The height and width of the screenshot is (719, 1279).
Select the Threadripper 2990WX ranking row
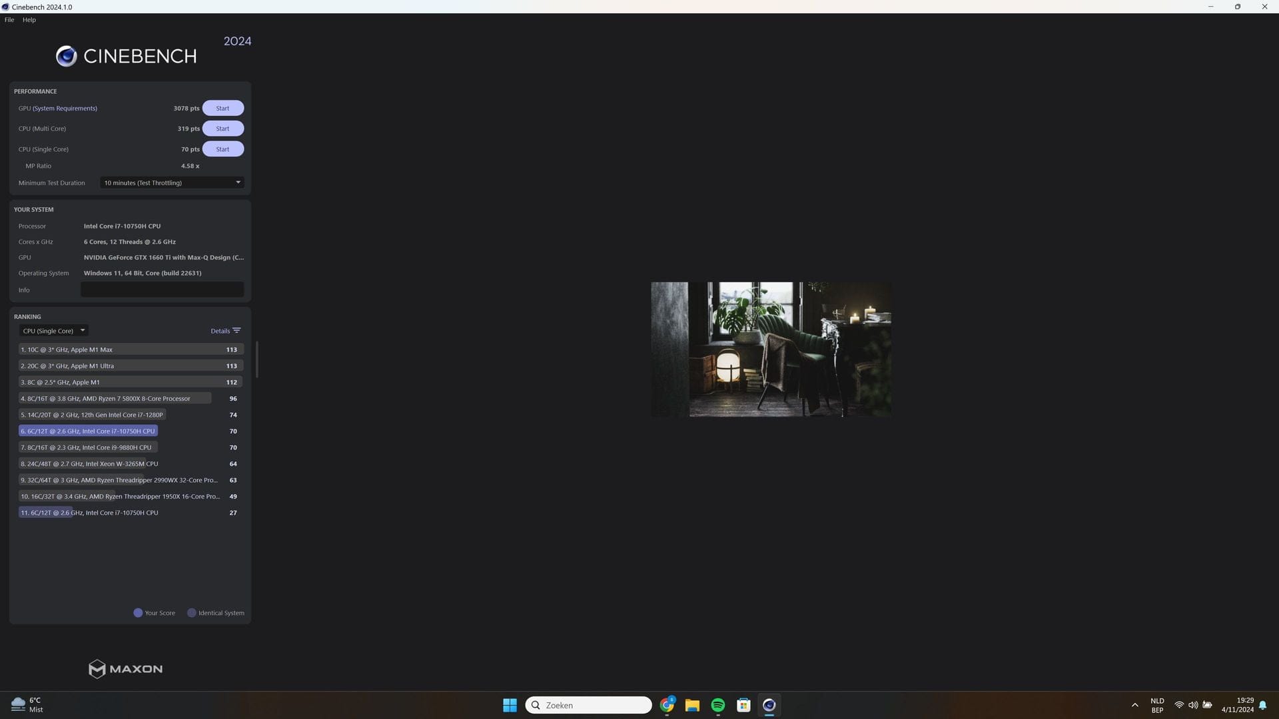coord(131,480)
